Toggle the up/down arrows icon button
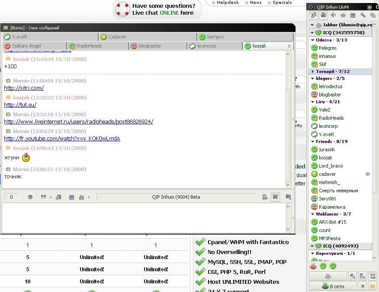The image size is (379, 292). click(x=373, y=276)
